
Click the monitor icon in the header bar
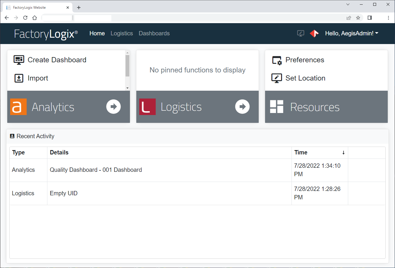301,34
